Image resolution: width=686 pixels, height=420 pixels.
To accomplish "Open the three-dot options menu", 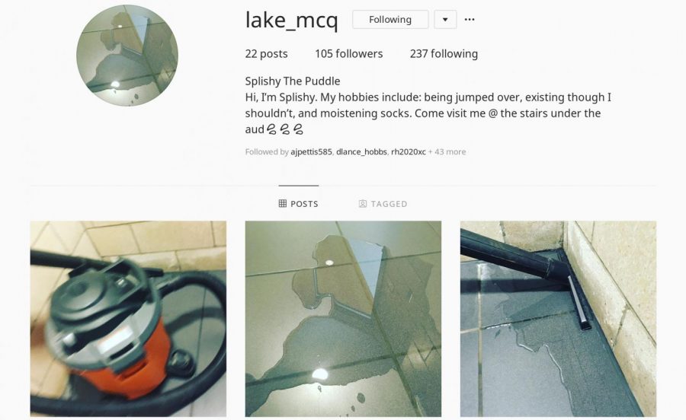I will [470, 20].
